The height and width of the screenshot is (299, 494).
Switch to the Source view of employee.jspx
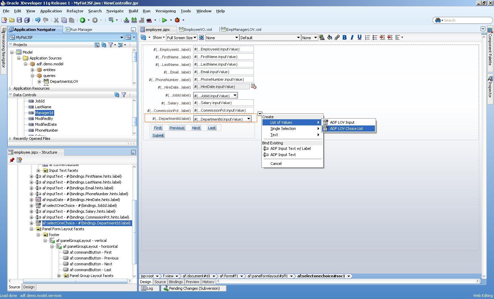click(x=160, y=282)
